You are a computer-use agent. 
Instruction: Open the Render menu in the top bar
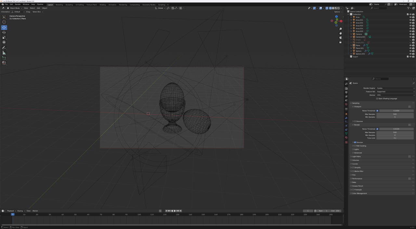pos(18,4)
